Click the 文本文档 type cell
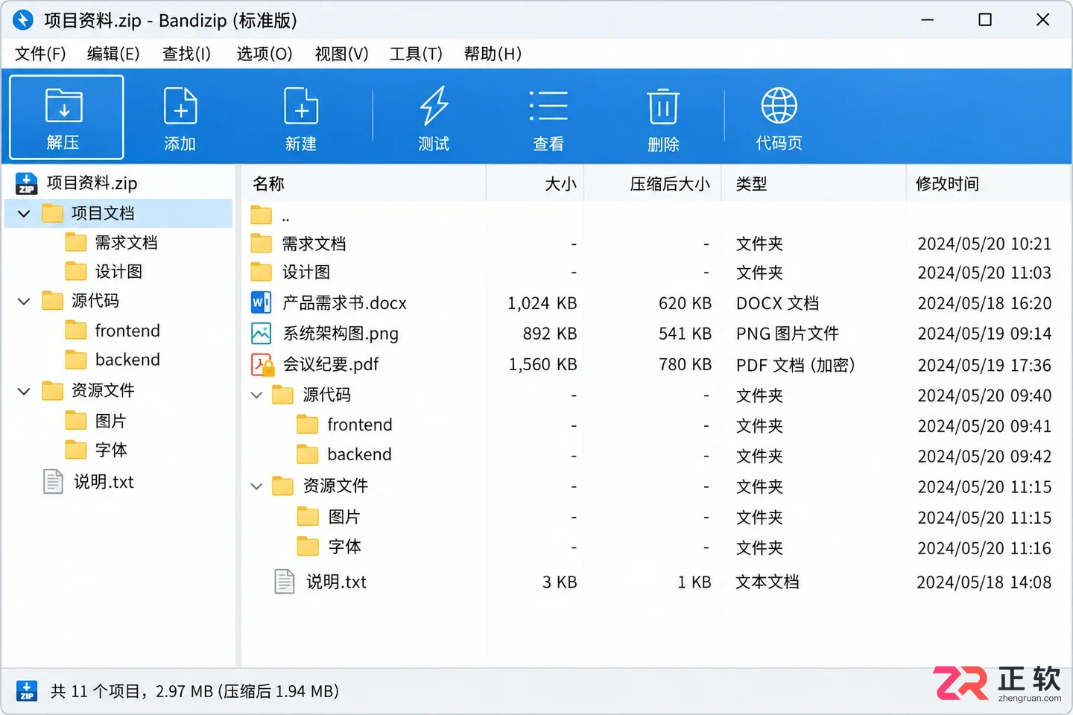This screenshot has height=715, width=1073. 767,582
